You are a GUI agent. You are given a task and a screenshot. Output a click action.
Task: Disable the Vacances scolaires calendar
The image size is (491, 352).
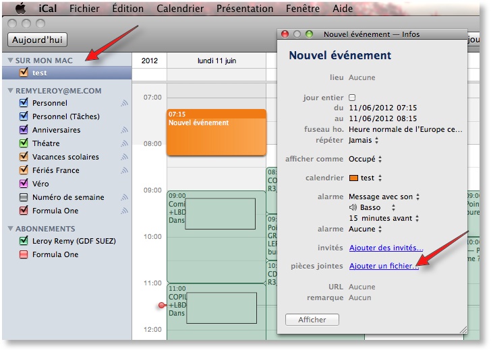coord(24,156)
